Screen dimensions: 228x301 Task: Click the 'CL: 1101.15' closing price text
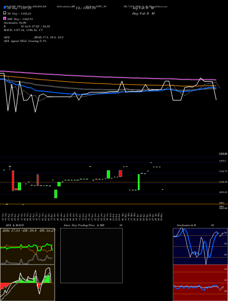pyautogui.click(x=86, y=8)
